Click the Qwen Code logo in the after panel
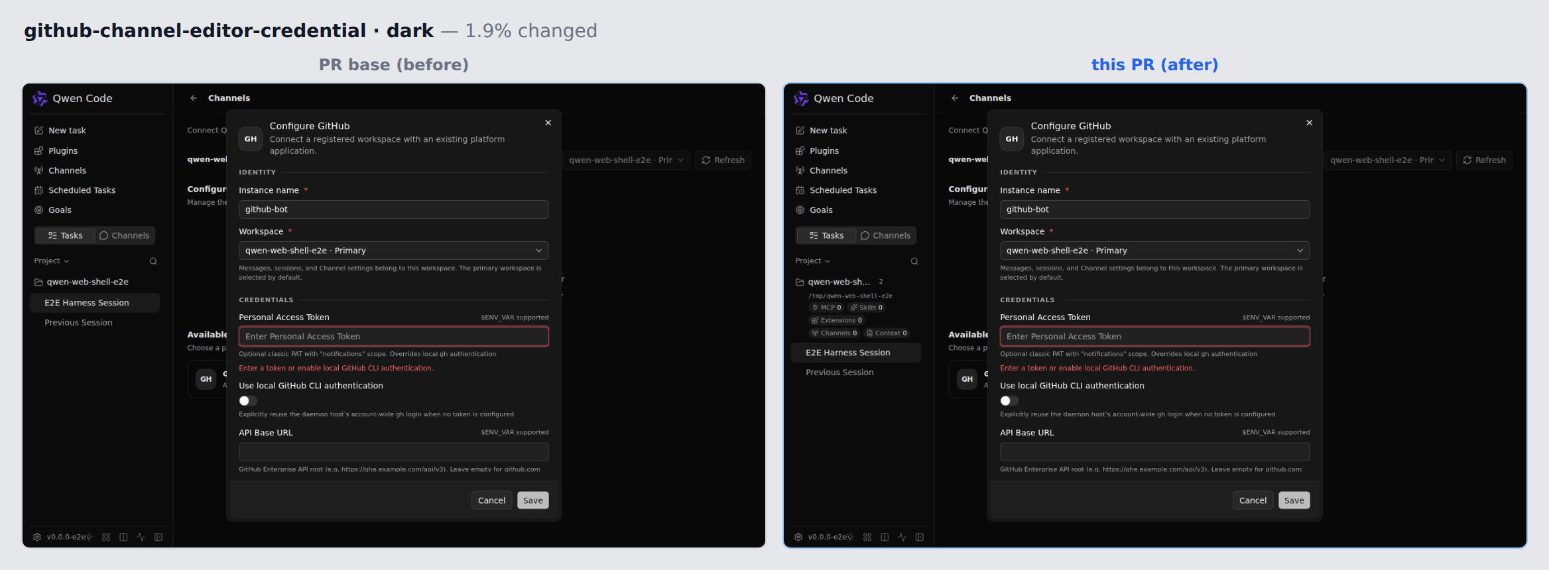The height and width of the screenshot is (570, 1549). pos(801,98)
